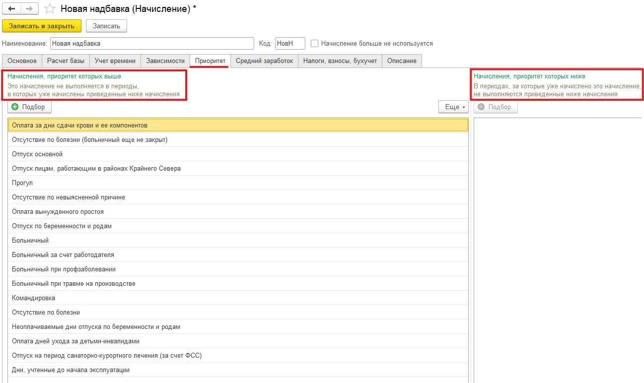Select row Больничный при профзаболевании
644x383 pixels.
pyautogui.click(x=238, y=269)
